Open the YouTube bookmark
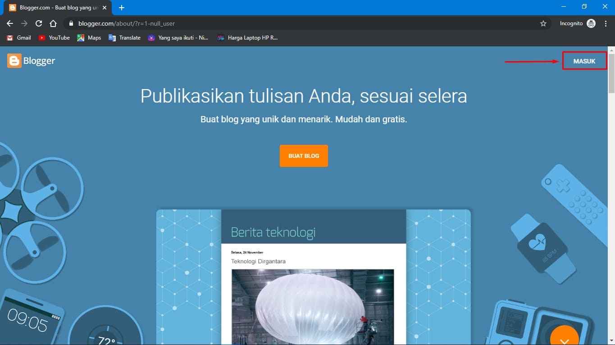Viewport: 615px width, 345px height. (x=54, y=38)
